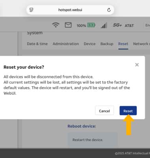The image size is (150, 158).
Task: Click the hotspot.webui address field
Action: pos(70,10)
